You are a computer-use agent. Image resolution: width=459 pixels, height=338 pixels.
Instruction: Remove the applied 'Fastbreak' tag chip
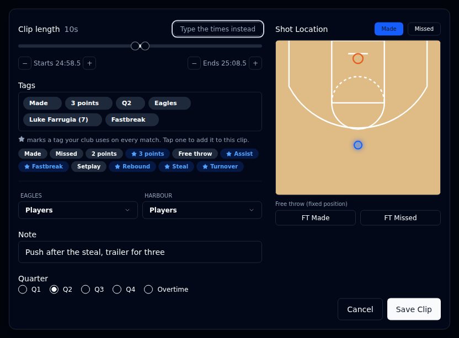(x=132, y=119)
